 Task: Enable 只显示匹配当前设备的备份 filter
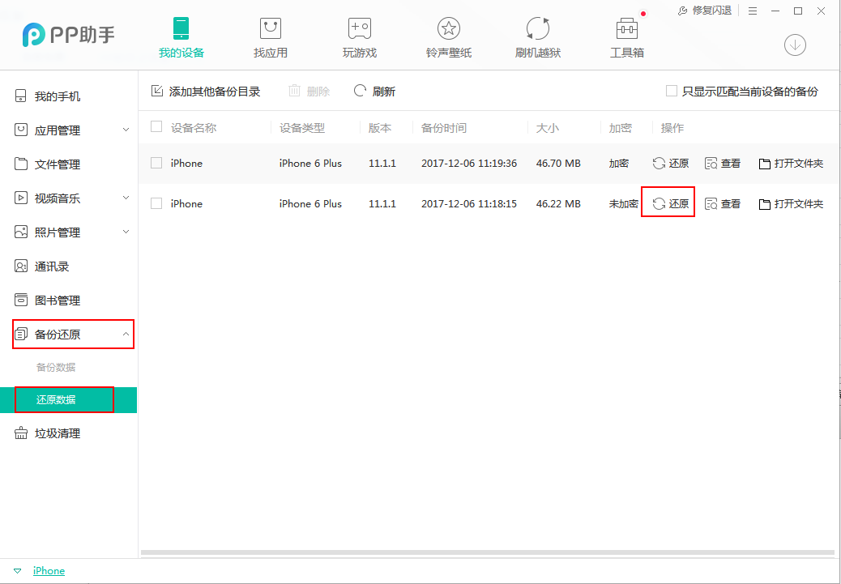coord(670,91)
